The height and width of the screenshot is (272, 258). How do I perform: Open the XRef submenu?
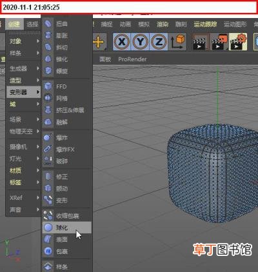24,198
